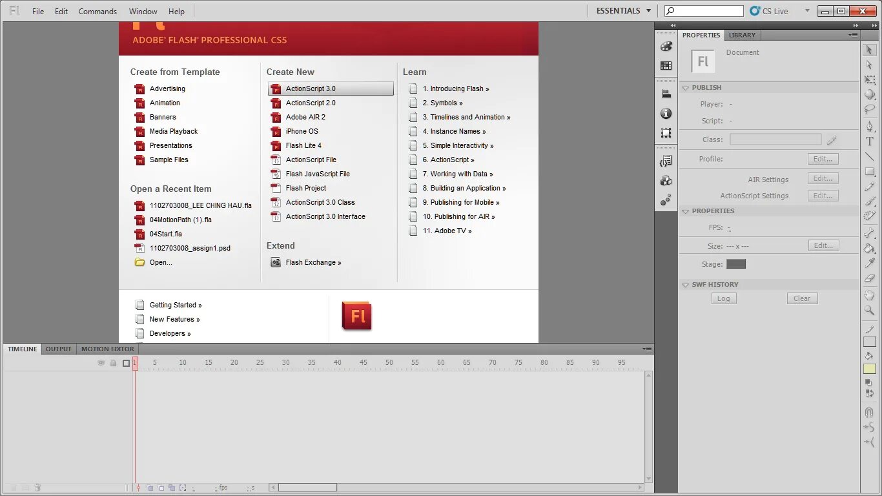
Task: Toggle show all layers as outlines
Action: [126, 363]
